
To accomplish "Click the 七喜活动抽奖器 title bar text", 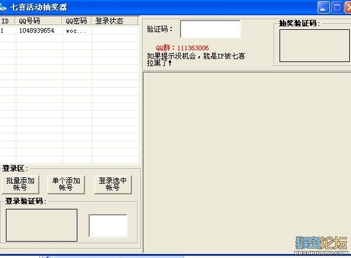I will coord(39,7).
